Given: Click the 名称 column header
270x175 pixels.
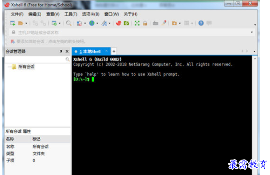Looking at the screenshot, I should [18, 139].
